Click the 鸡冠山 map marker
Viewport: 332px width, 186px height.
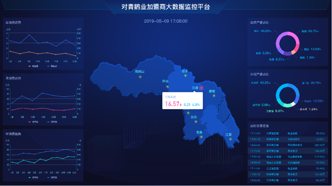[140, 77]
